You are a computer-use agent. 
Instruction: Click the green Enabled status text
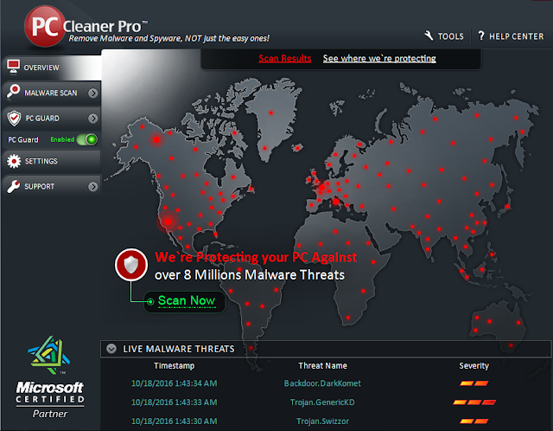pyautogui.click(x=62, y=139)
